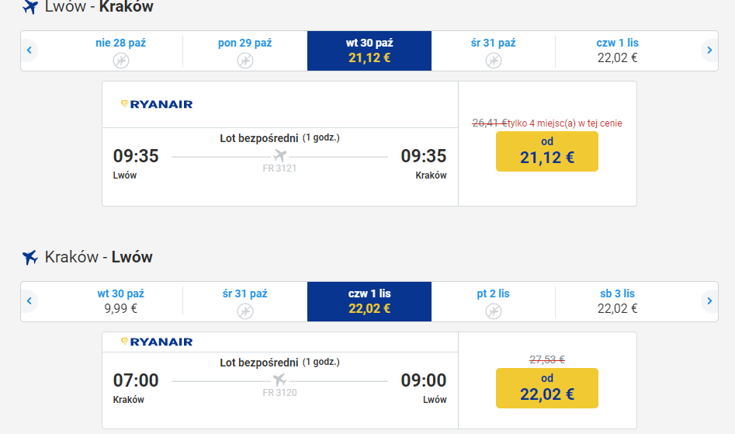Choose the od 21,12 € fare button
The height and width of the screenshot is (434, 735).
click(x=547, y=151)
